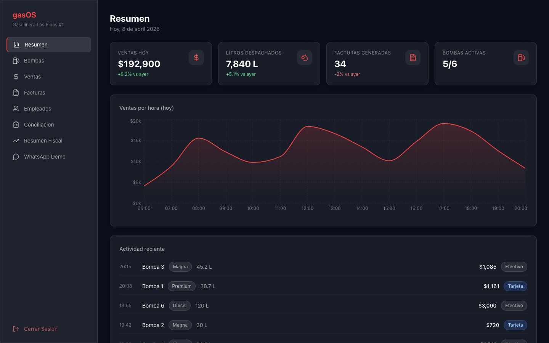Click the fuel pump icon beside Bombas

pyautogui.click(x=16, y=61)
